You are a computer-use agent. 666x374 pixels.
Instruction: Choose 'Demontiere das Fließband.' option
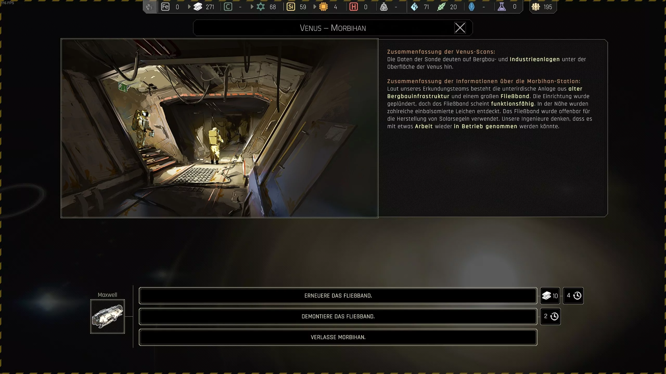point(338,316)
